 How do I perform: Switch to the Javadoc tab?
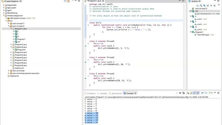coord(102,93)
